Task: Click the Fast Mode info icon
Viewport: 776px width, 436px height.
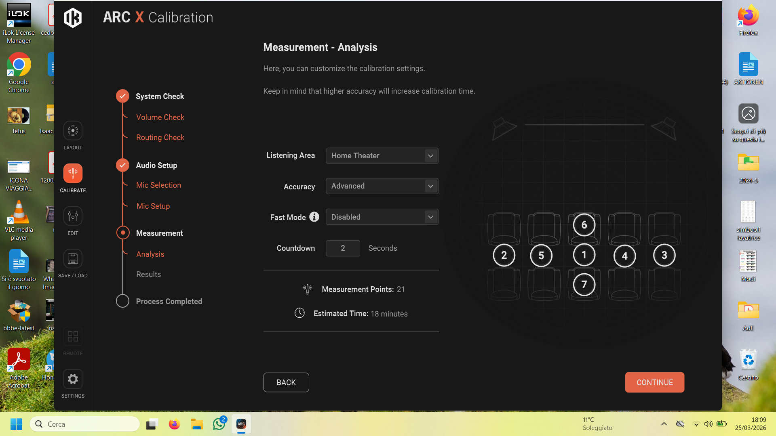Action: click(314, 217)
